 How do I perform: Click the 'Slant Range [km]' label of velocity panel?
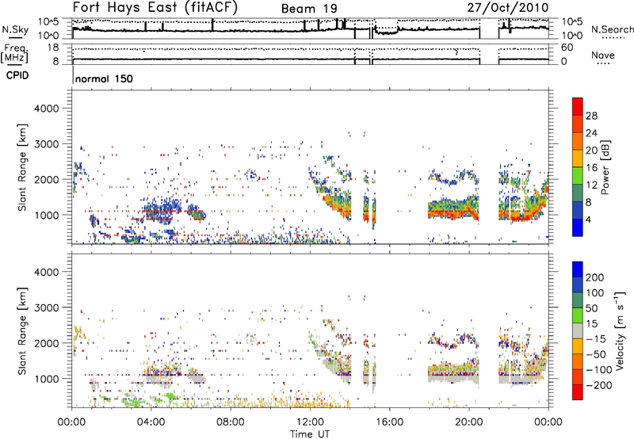click(x=22, y=330)
